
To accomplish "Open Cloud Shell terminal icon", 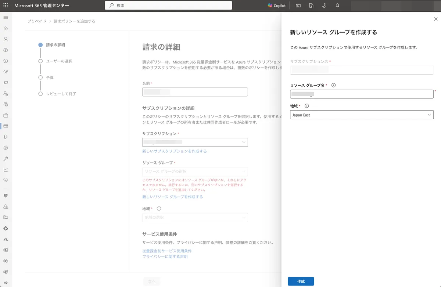I will [x=298, y=6].
